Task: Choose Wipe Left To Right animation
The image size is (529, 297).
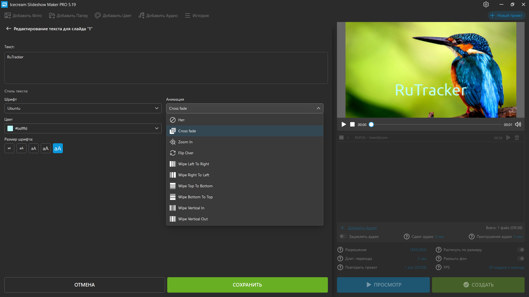Action: pyautogui.click(x=245, y=164)
